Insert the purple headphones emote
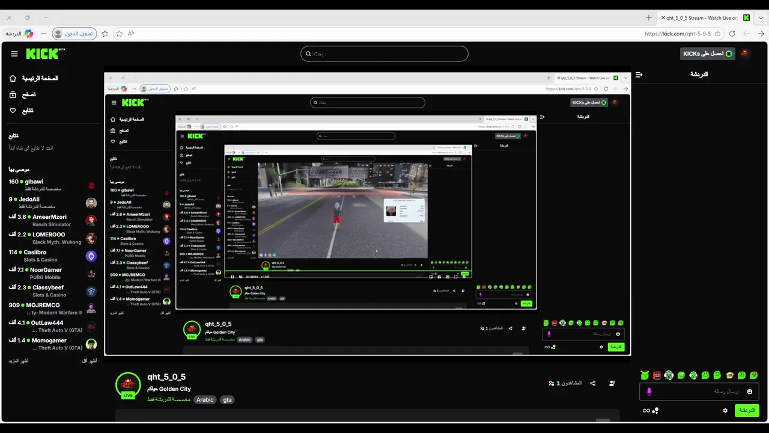The width and height of the screenshot is (769, 433). click(669, 375)
